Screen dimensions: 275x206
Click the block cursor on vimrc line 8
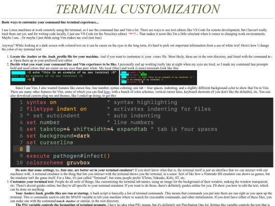[28, 149]
